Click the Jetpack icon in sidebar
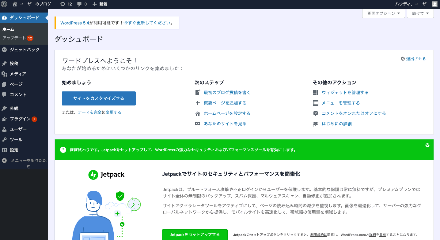The height and width of the screenshot is (240, 440). point(4,50)
